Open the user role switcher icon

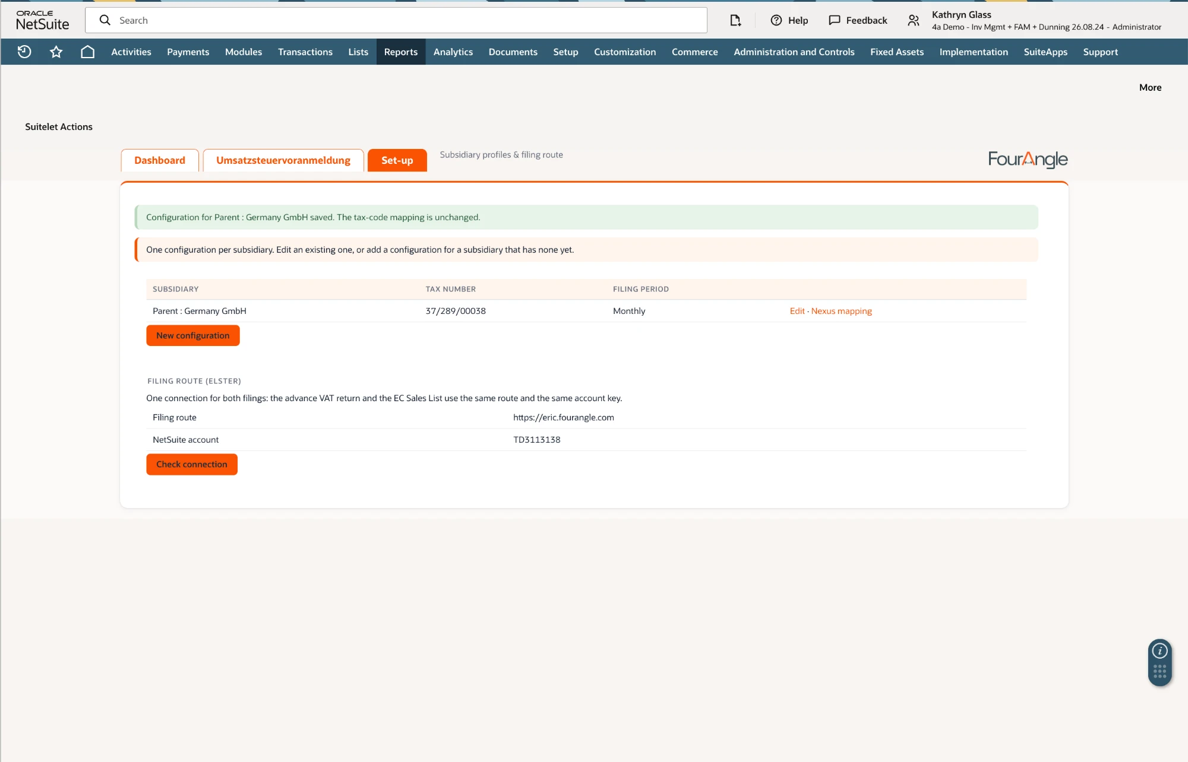click(x=914, y=21)
